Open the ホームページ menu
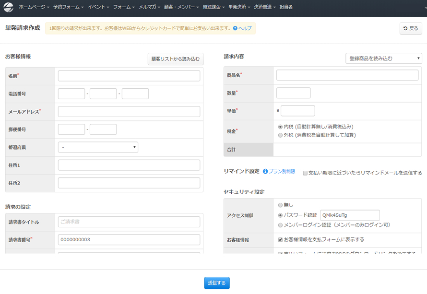 click(x=34, y=7)
